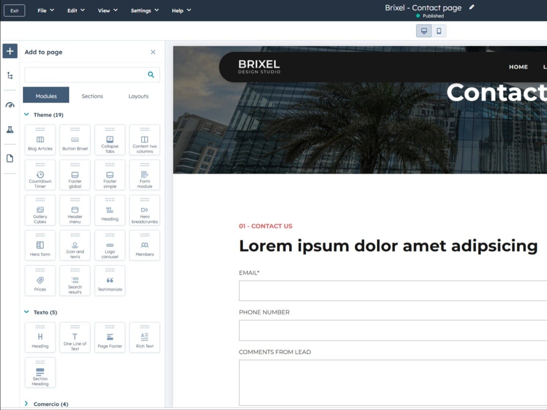Expand the Comercio (4) module group
547x410 pixels.
[x=27, y=404]
